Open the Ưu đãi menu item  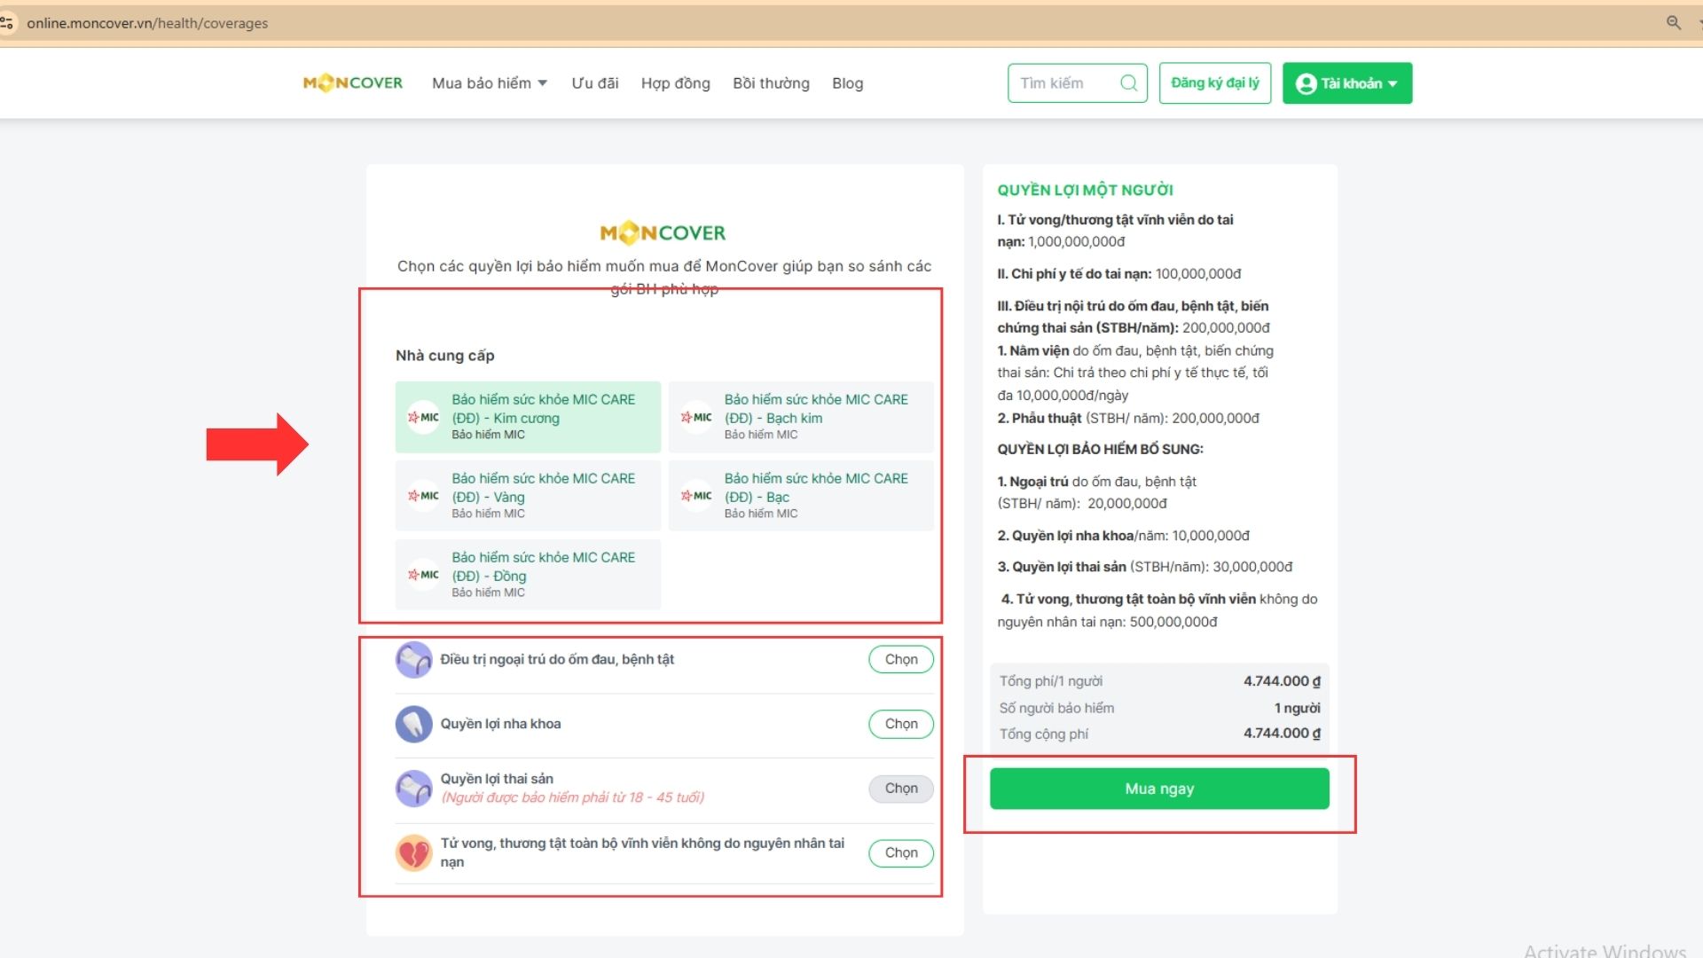point(594,83)
